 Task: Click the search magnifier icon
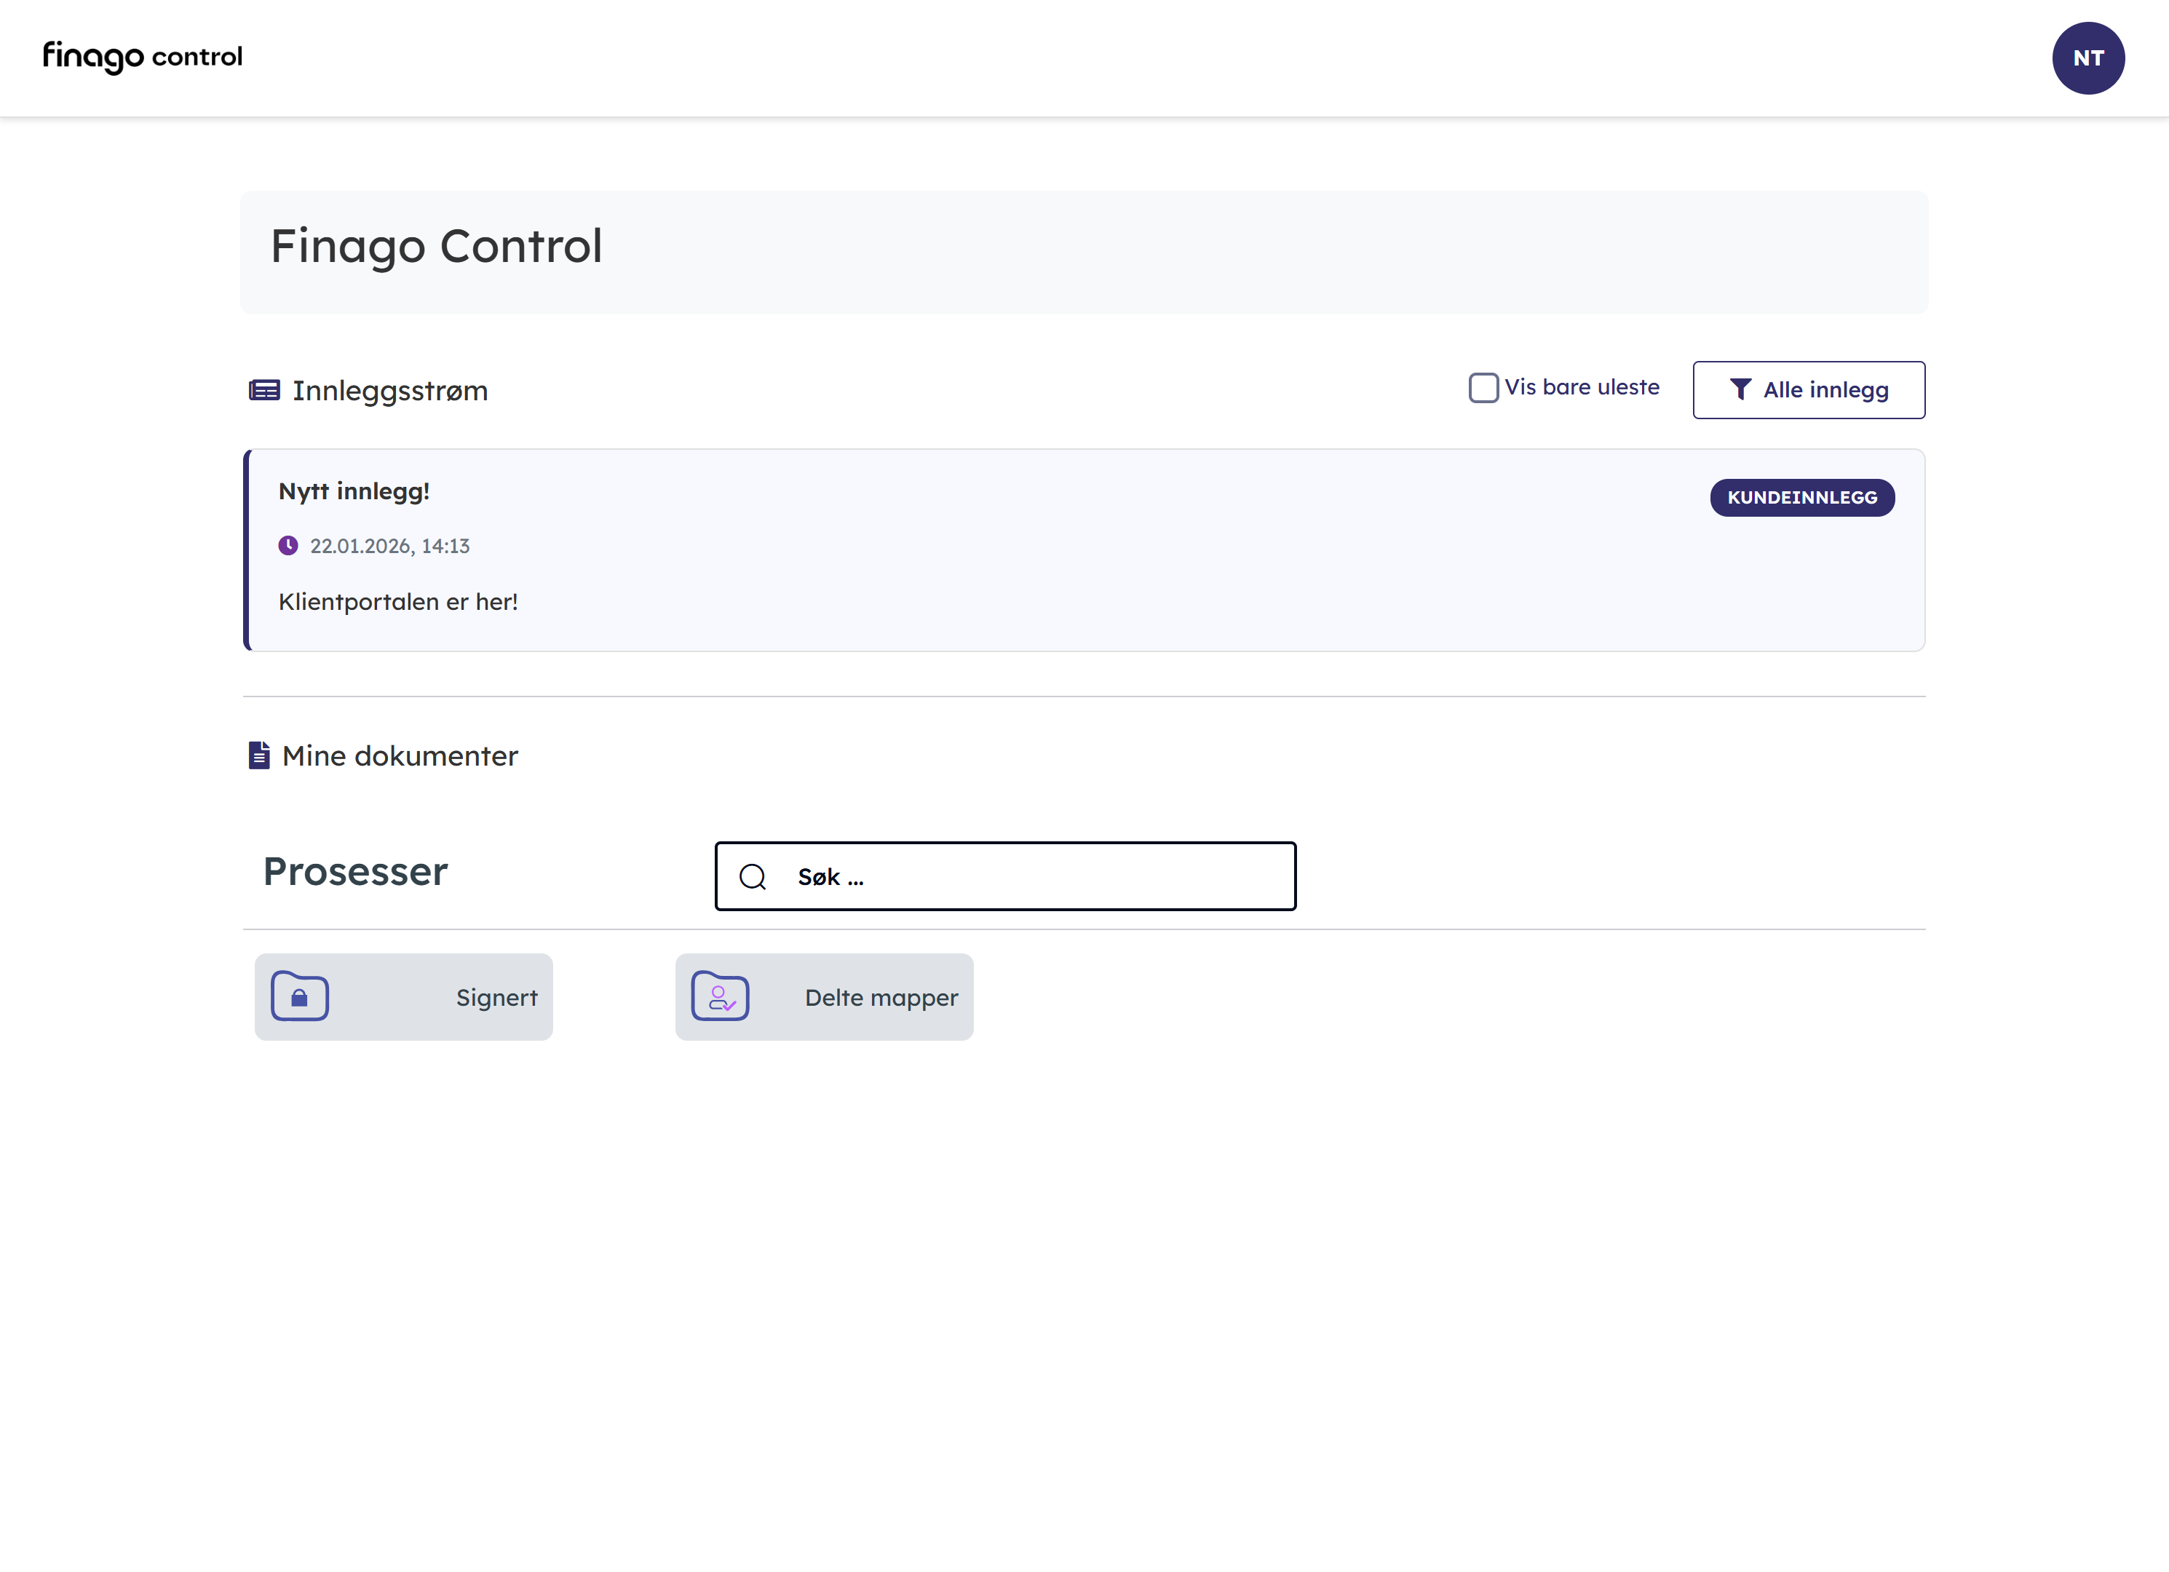pyautogui.click(x=753, y=877)
